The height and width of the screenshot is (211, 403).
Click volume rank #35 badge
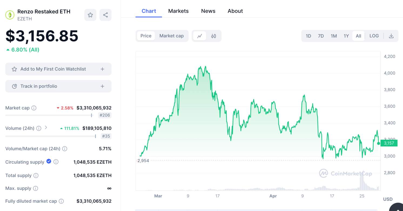pyautogui.click(x=106, y=136)
